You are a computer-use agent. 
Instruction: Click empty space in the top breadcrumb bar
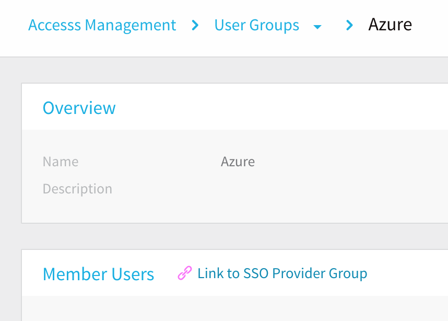[430, 28]
